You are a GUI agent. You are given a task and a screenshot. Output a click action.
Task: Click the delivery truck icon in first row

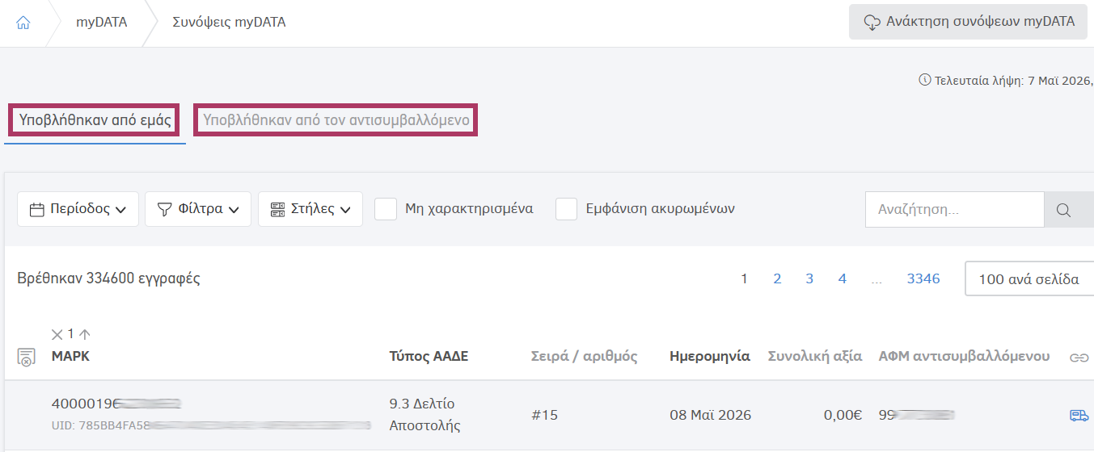[1079, 416]
